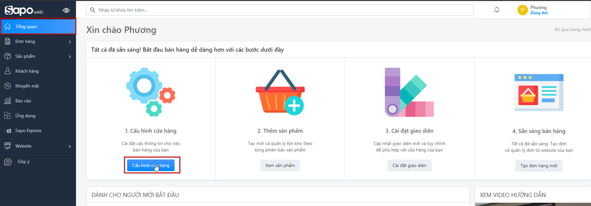Viewport: 591px width, 206px height.
Task: Expand the Website submenu chevron
Action: coord(70,146)
